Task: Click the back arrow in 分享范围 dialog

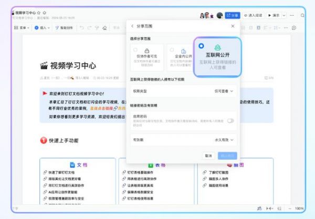Action: pos(132,26)
